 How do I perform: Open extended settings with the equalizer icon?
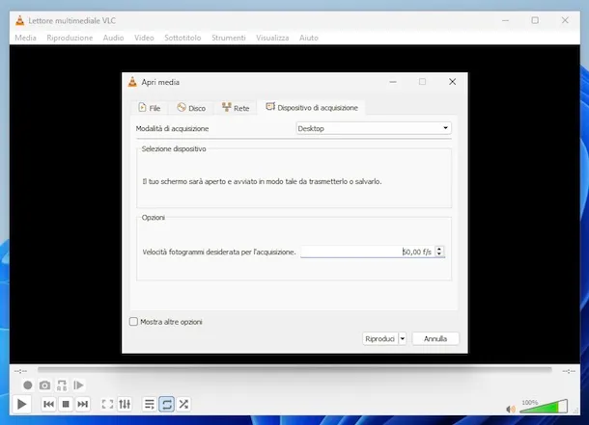pyautogui.click(x=125, y=404)
